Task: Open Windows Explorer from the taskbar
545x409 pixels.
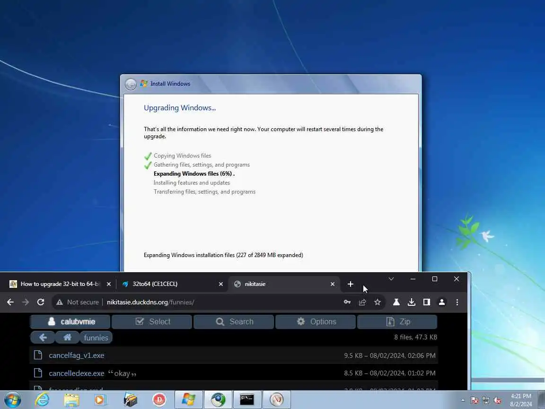Action: 71,400
